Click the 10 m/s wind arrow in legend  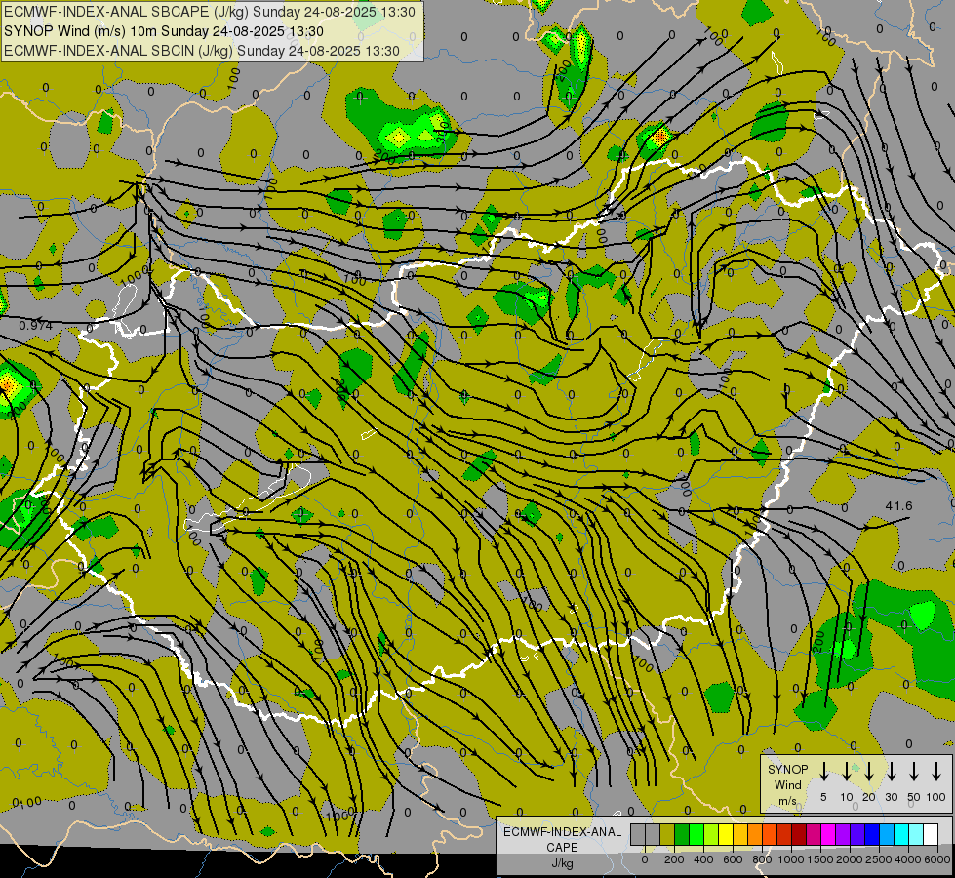846,772
